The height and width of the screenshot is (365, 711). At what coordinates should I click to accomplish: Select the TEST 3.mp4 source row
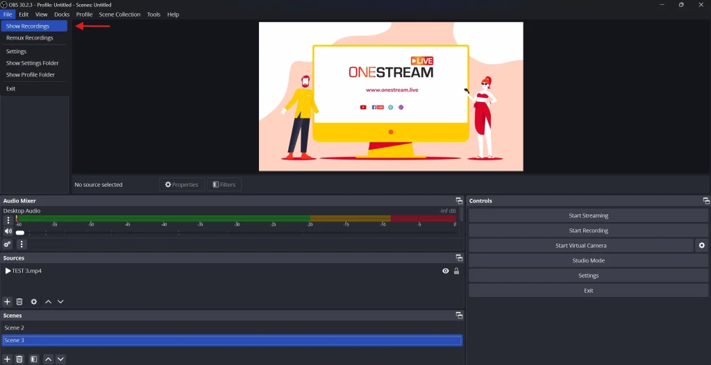pyautogui.click(x=232, y=271)
